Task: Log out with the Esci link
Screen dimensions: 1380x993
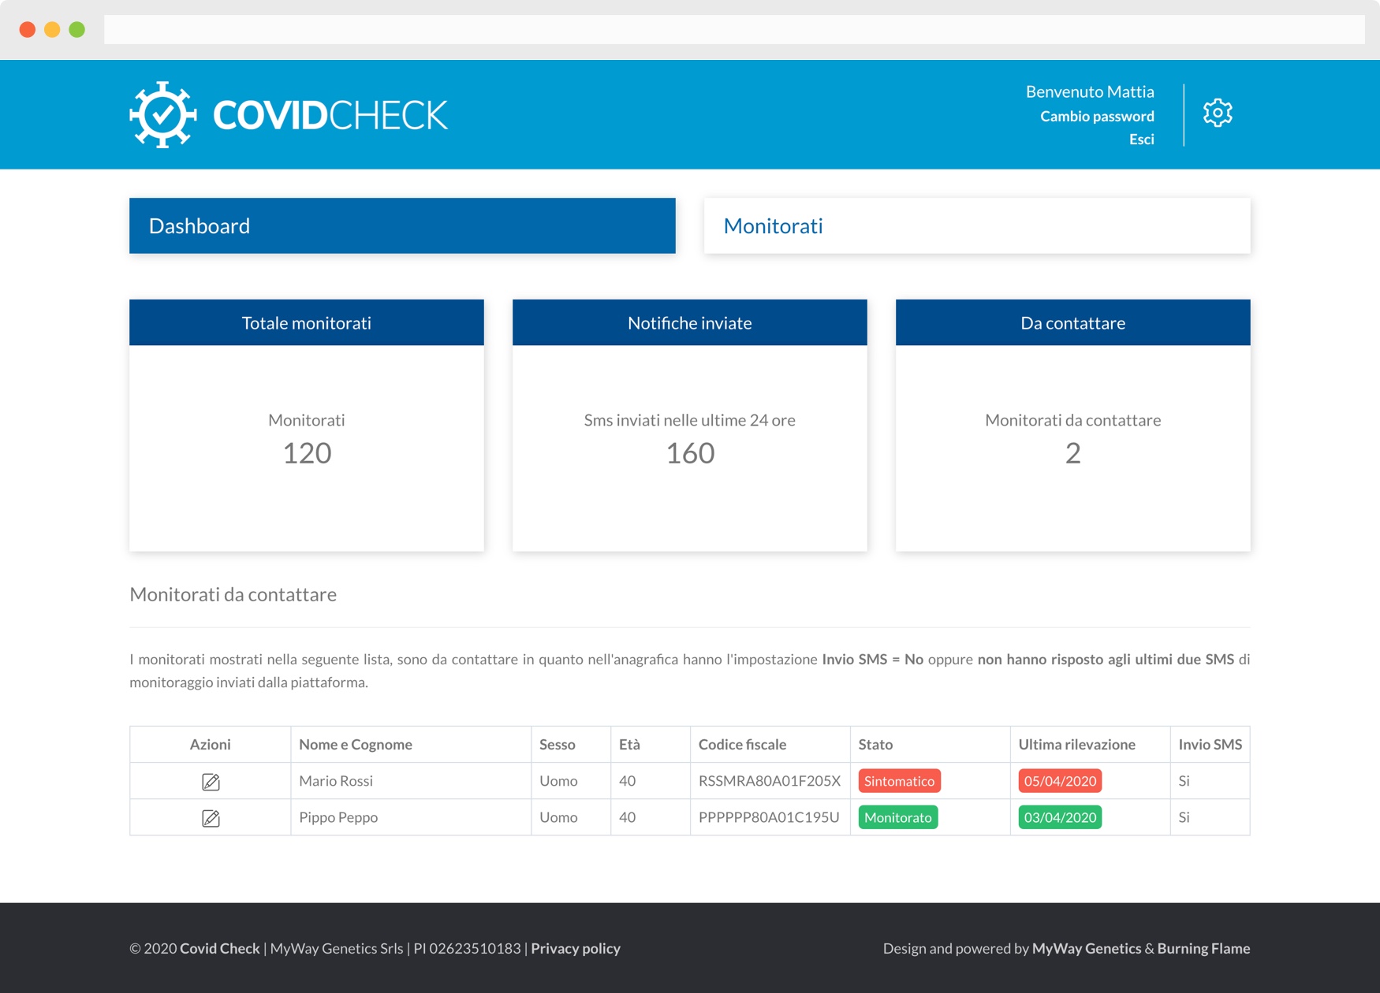Action: point(1141,139)
